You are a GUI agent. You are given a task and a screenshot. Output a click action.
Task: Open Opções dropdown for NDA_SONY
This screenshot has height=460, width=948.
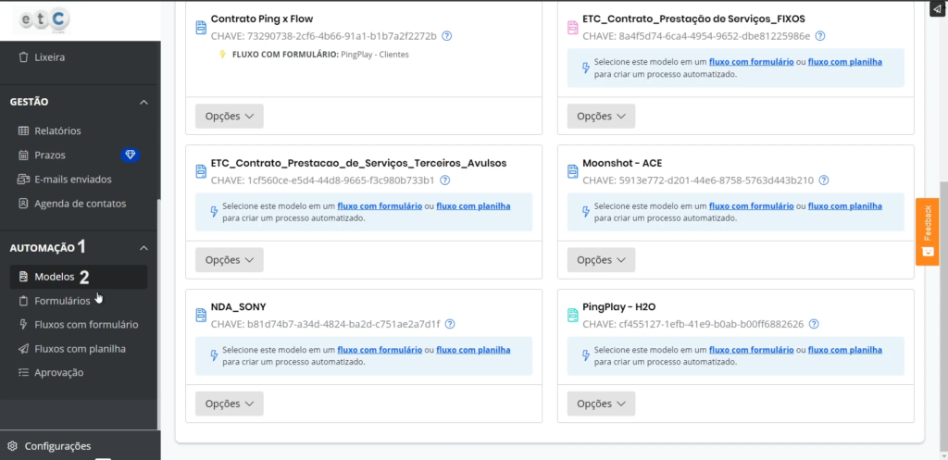(229, 404)
